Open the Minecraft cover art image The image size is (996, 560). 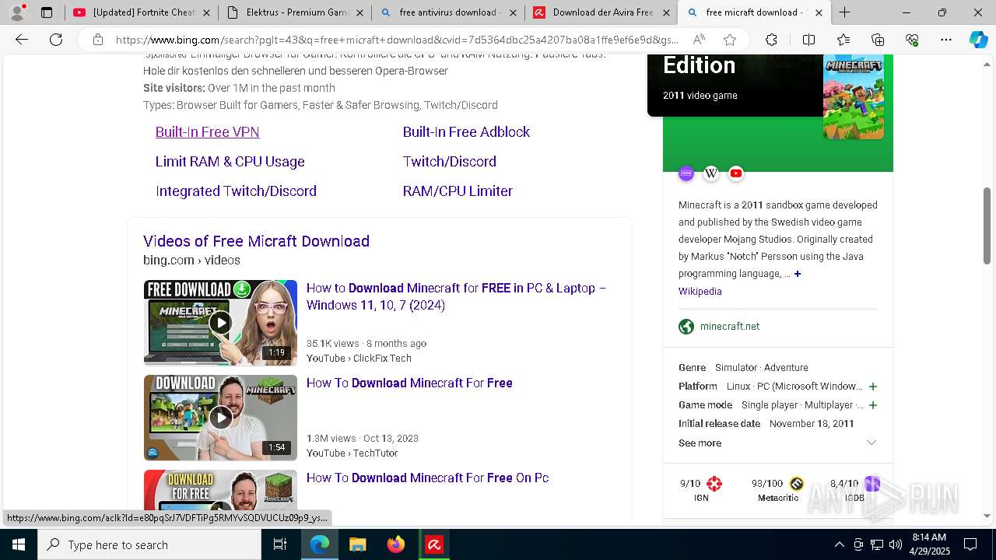854,97
